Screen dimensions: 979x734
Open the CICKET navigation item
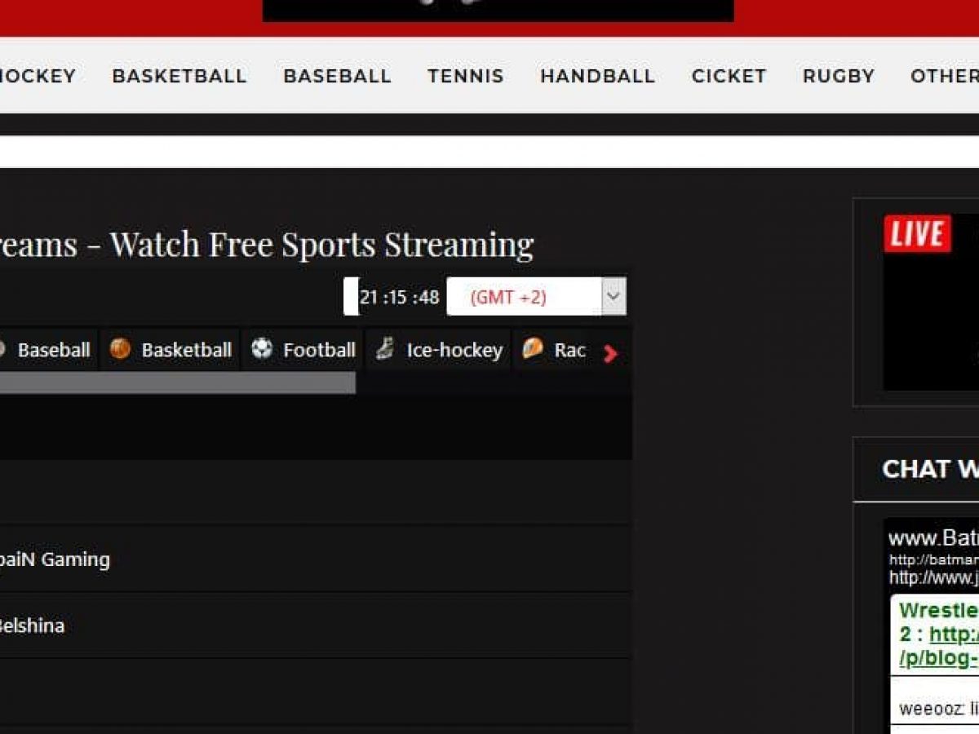pyautogui.click(x=729, y=76)
